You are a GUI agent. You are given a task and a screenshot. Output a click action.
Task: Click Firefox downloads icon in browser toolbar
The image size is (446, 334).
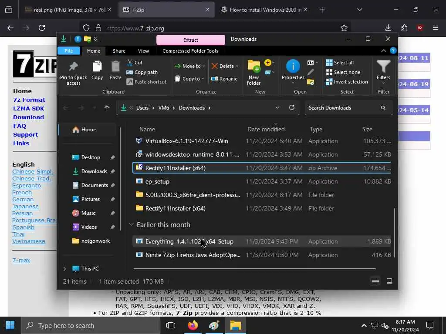tap(388, 28)
